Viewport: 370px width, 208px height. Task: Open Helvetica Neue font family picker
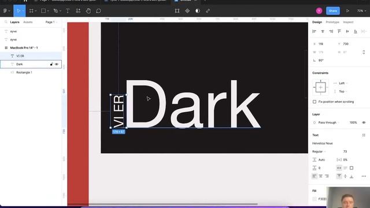[323, 143]
